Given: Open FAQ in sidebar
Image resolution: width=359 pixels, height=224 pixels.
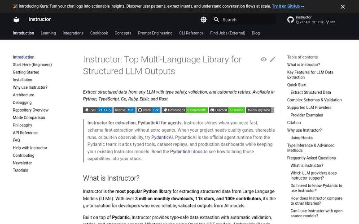Looking at the screenshot, I should [x=17, y=140].
